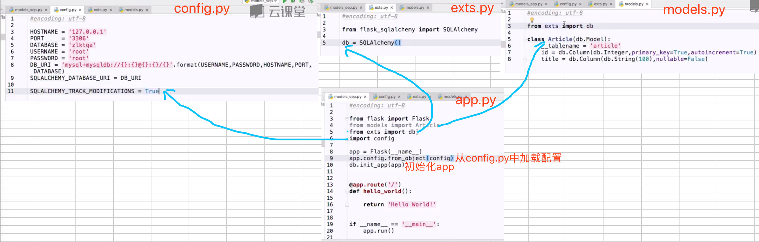This screenshot has height=242, width=759.
Task: Click SQLALCHEMY_DATABASE_URI = DB_URI line
Action: point(86,78)
